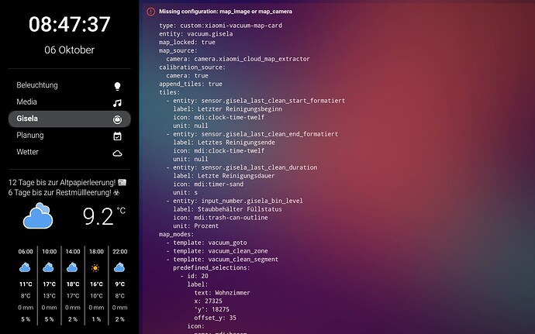Click the 'label: Staubbehälter Füllstatus' line
535x334 pixels.
[227, 209]
